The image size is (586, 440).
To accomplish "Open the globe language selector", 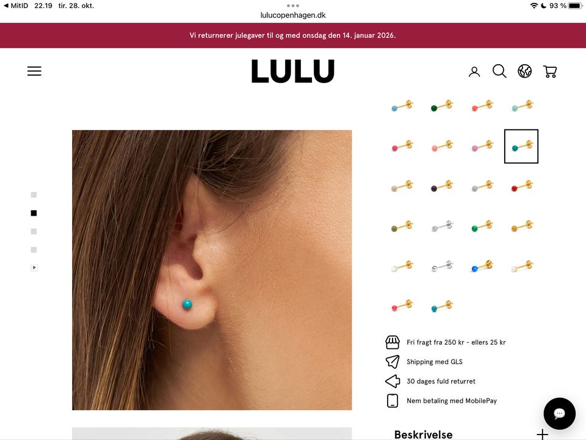I will click(x=525, y=71).
